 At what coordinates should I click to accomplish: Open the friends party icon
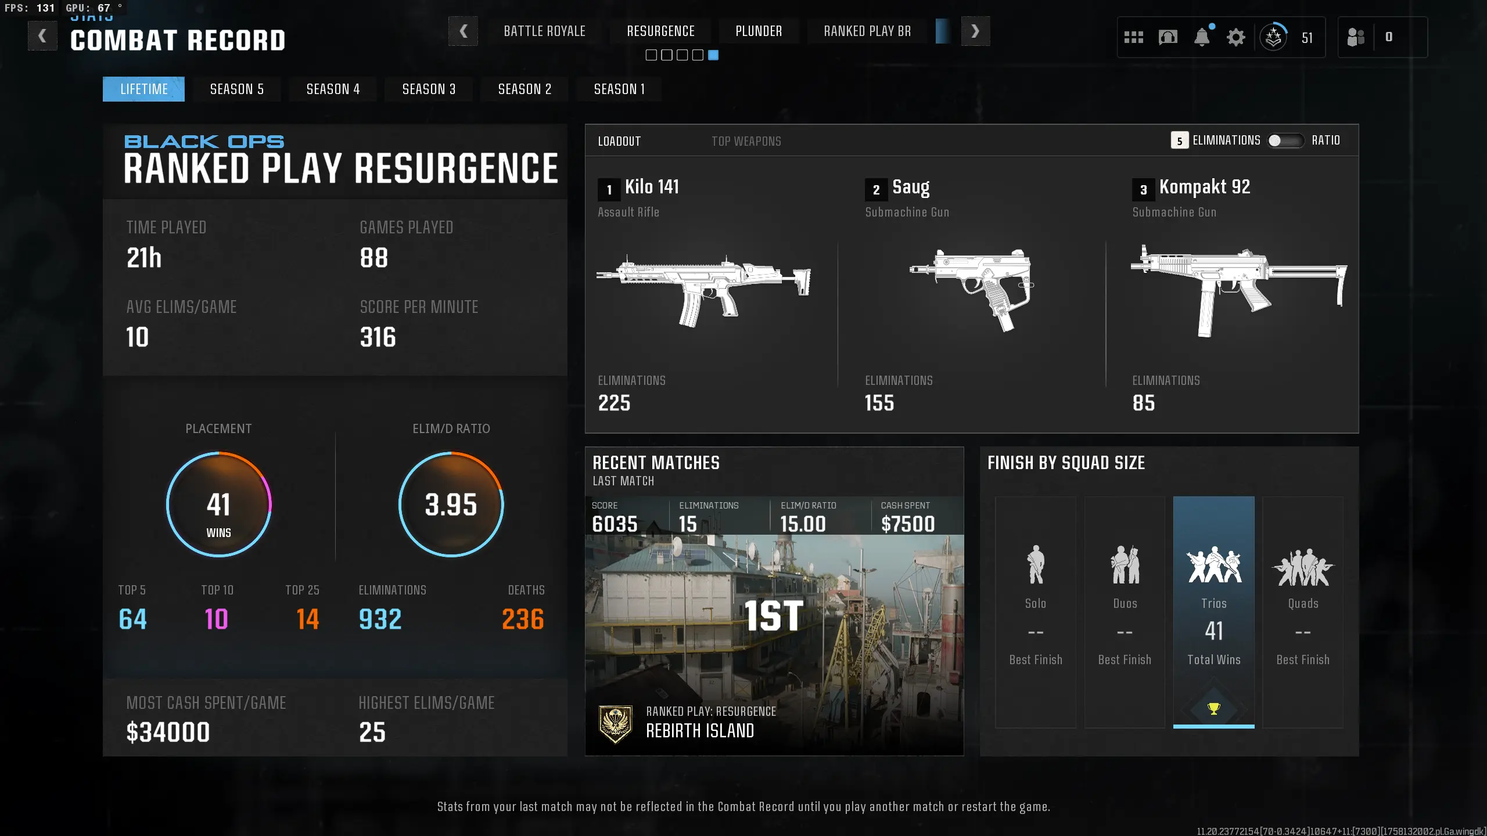(x=1356, y=38)
